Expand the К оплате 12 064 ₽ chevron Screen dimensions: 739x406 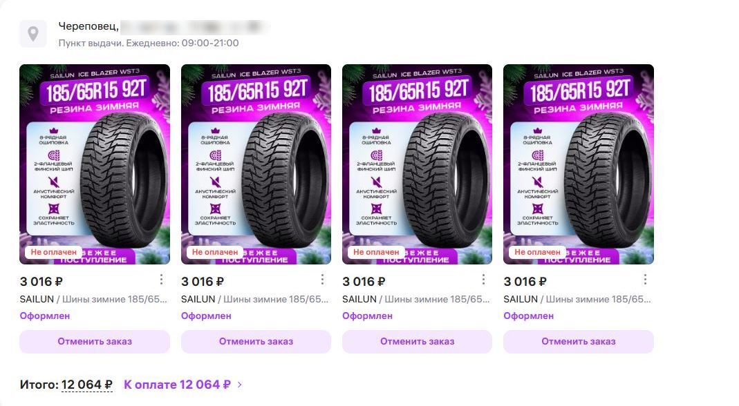239,385
